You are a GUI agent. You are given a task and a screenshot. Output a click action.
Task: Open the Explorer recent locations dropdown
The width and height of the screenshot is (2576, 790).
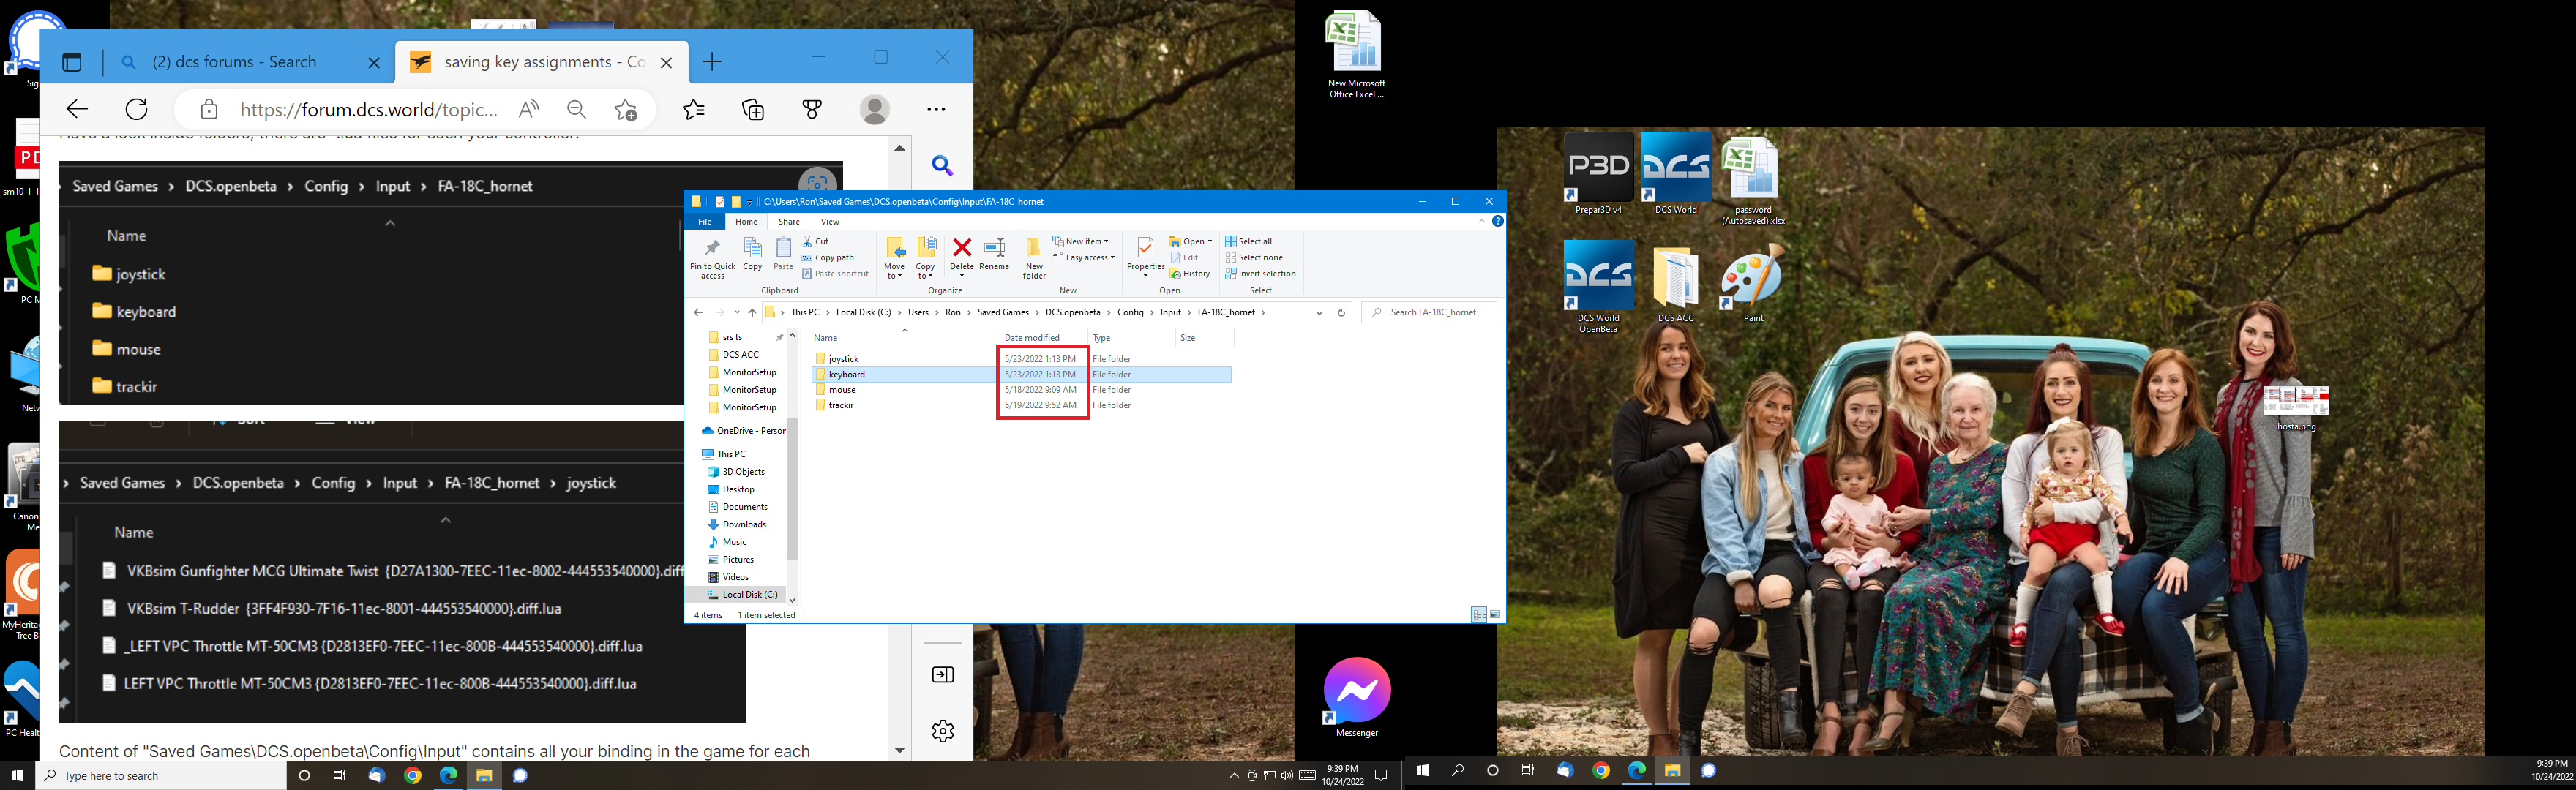coord(737,312)
